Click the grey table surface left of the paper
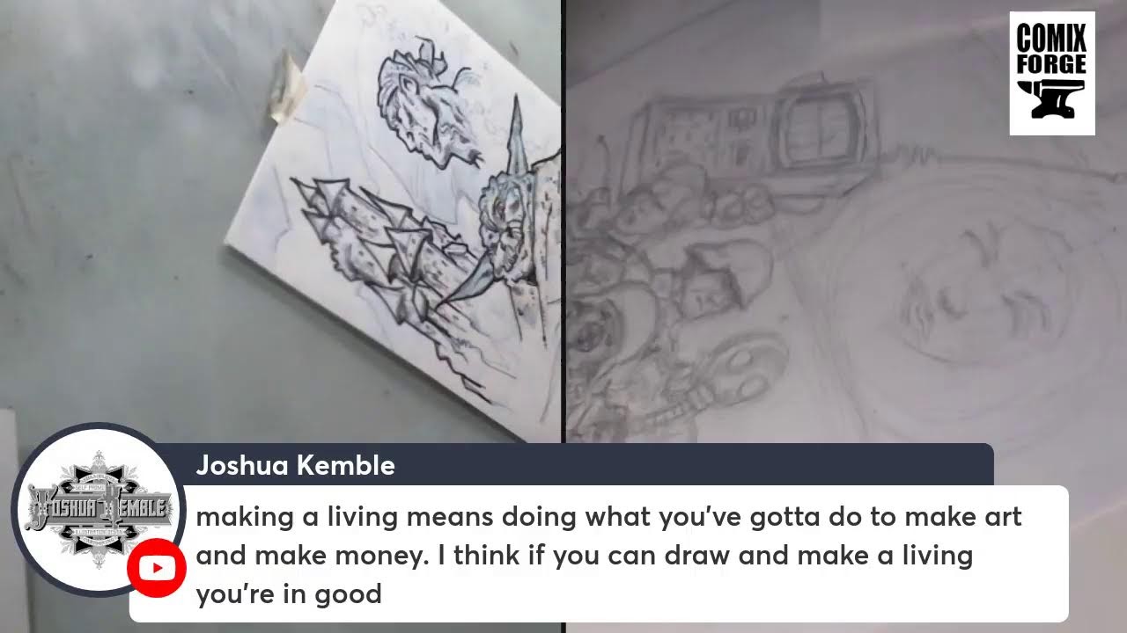The image size is (1127, 633). pyautogui.click(x=114, y=220)
